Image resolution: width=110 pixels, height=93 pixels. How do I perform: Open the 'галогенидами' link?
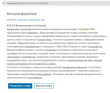28,57
